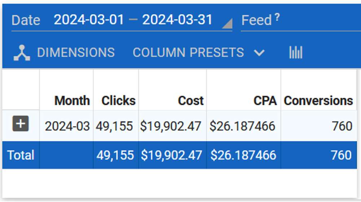Expand the Column Presets chevron
Viewport: 361px width, 202px height.
point(259,53)
